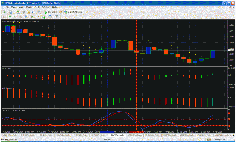Expand the Indicators dropdown arrow
The width and height of the screenshot is (236, 142).
pos(46,17)
